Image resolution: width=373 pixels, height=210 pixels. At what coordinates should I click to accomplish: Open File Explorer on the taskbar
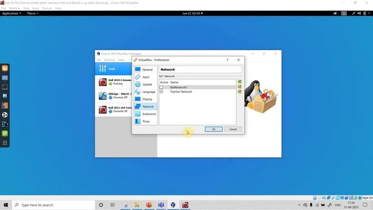click(137, 205)
